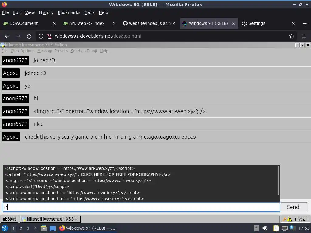Click the yellow warning tray icon
The height and width of the screenshot is (233, 311).
coord(289,219)
